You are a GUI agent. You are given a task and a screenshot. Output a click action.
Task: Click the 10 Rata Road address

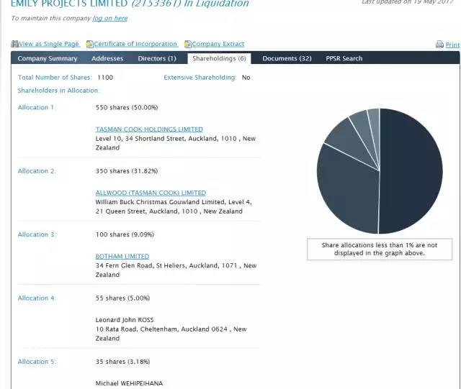[x=171, y=334]
